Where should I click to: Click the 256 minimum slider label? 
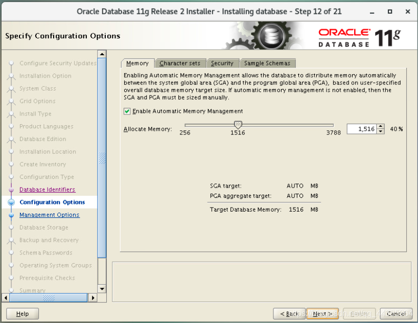click(185, 133)
